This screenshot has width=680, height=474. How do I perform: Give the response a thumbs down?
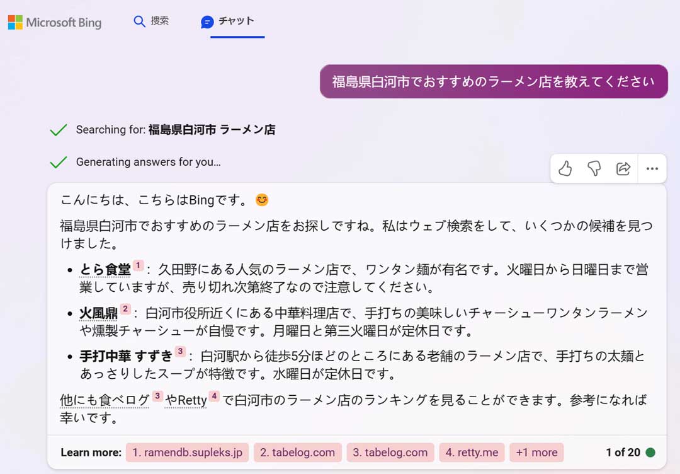(594, 168)
